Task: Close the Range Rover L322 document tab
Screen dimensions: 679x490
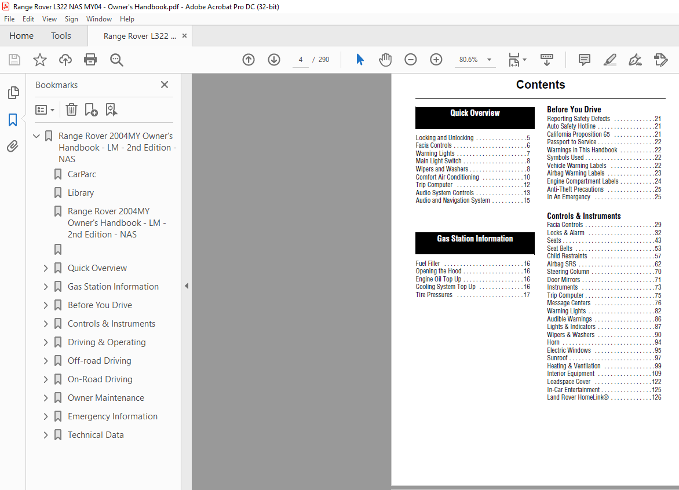Action: click(184, 36)
